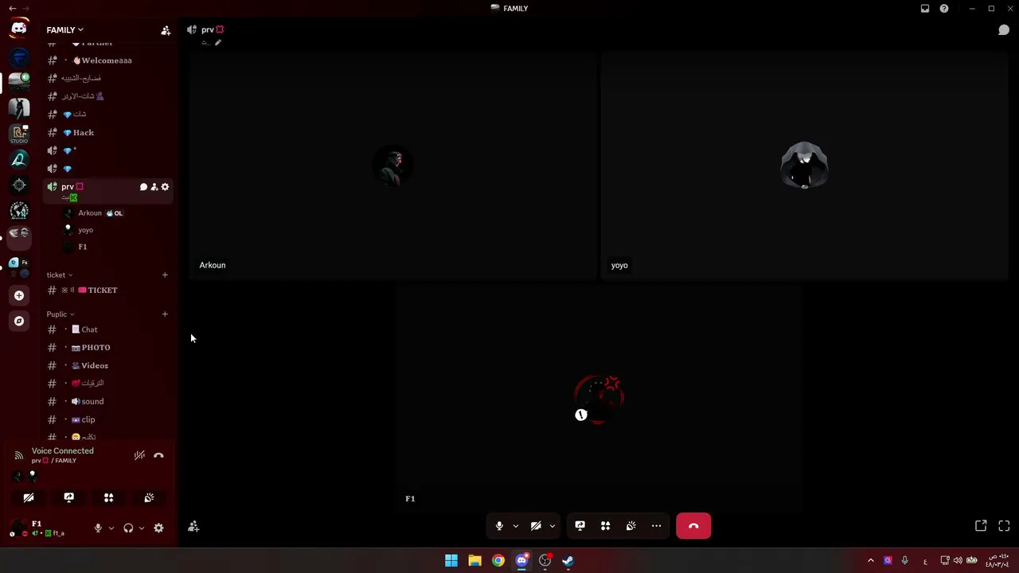Image resolution: width=1019 pixels, height=573 pixels.
Task: Collapse Puplic category
Action: click(60, 314)
